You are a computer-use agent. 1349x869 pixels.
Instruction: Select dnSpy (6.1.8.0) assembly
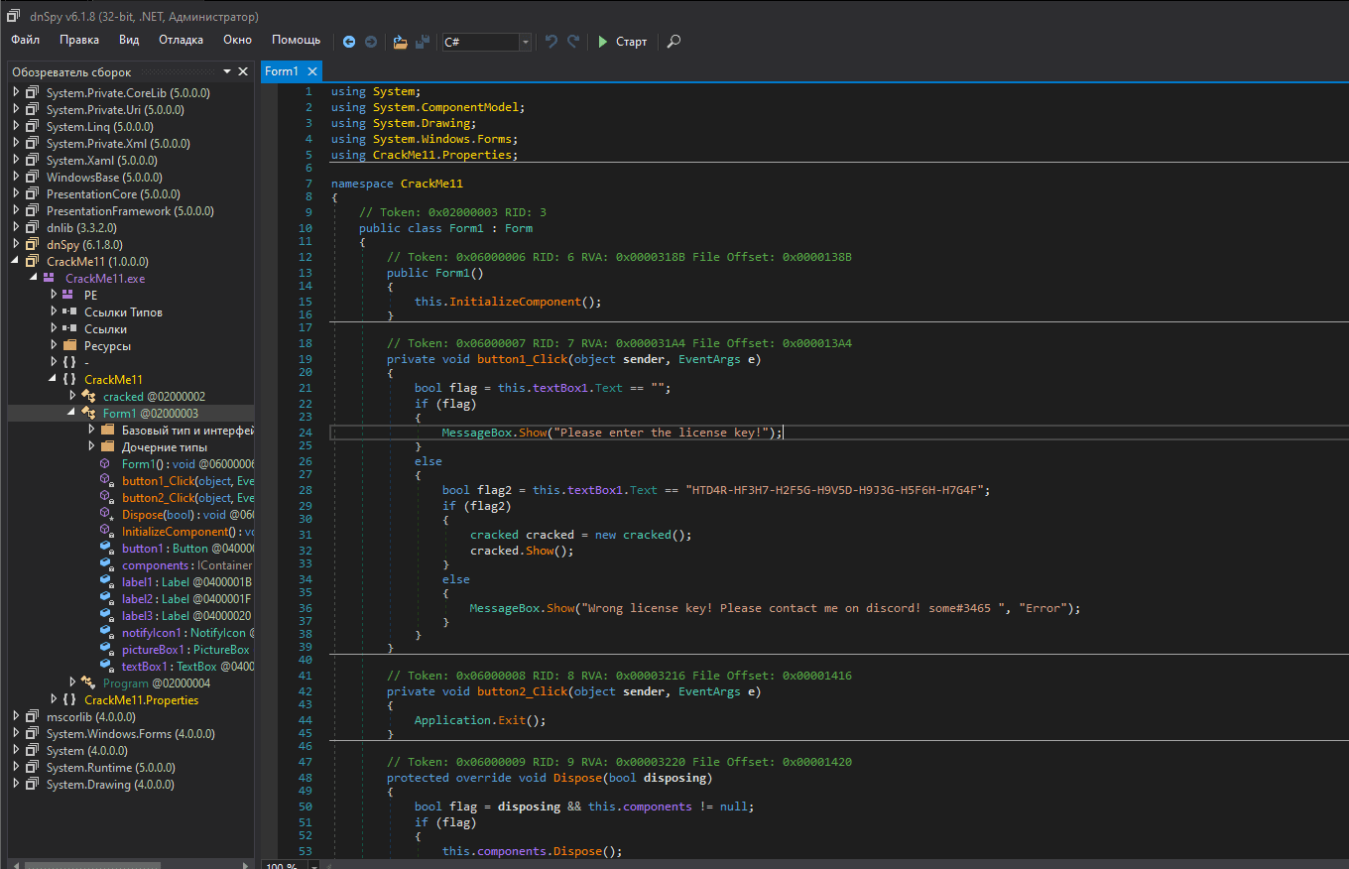84,244
